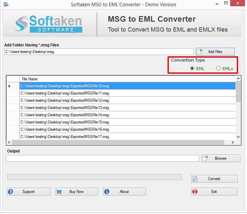
Task: Click the Browse button for output
Action: (221, 158)
